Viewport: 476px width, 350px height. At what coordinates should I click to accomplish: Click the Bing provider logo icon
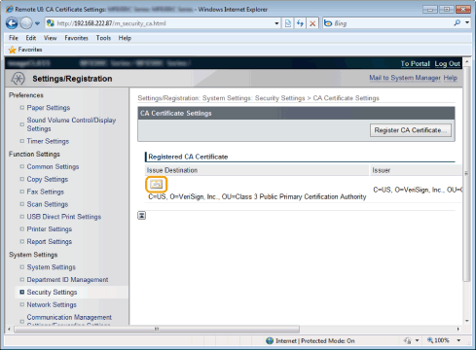pos(328,23)
